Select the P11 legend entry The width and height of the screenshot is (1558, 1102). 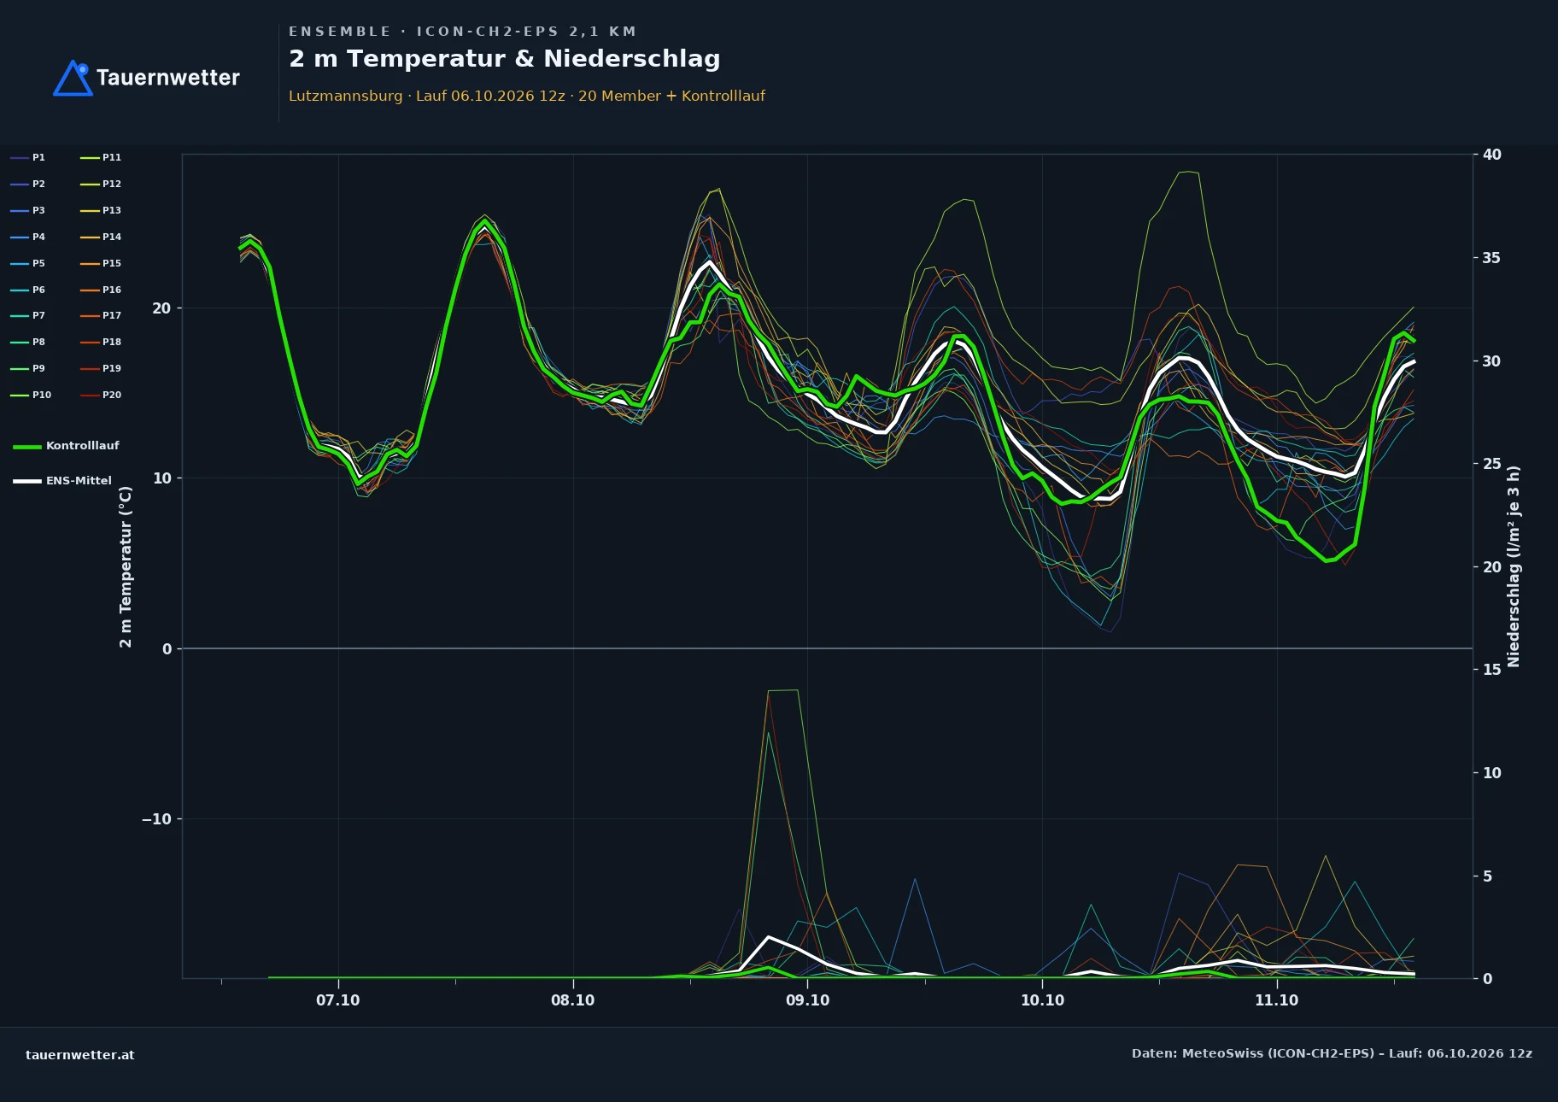[x=101, y=157]
